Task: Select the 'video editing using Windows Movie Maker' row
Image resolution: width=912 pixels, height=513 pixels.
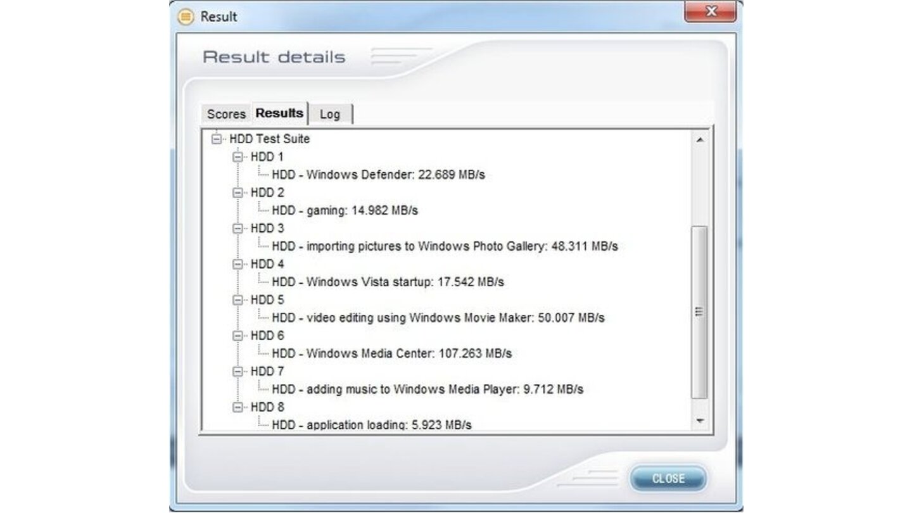Action: click(438, 317)
